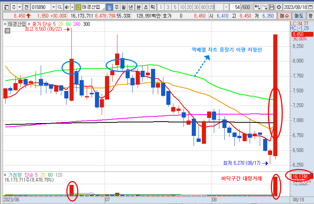This screenshot has height=204, width=314.
Task: Expand the sound options dropdown arrow
Action: pyautogui.click(x=72, y=7)
